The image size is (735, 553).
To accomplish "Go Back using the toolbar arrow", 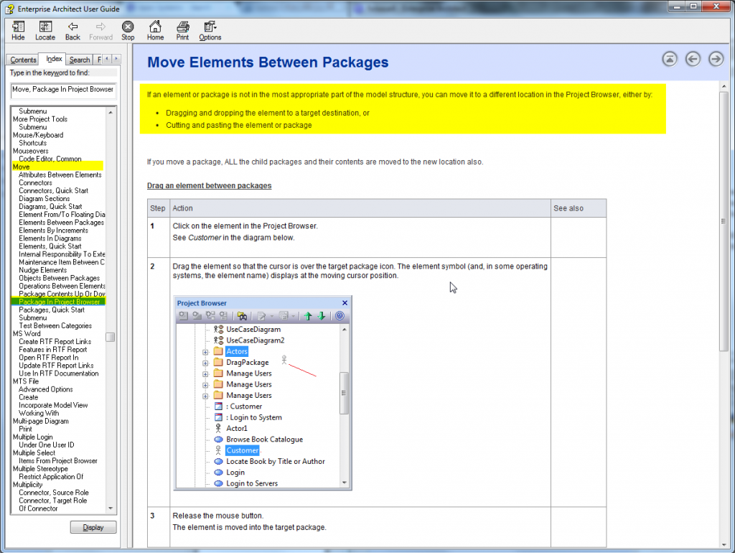I will [x=72, y=31].
